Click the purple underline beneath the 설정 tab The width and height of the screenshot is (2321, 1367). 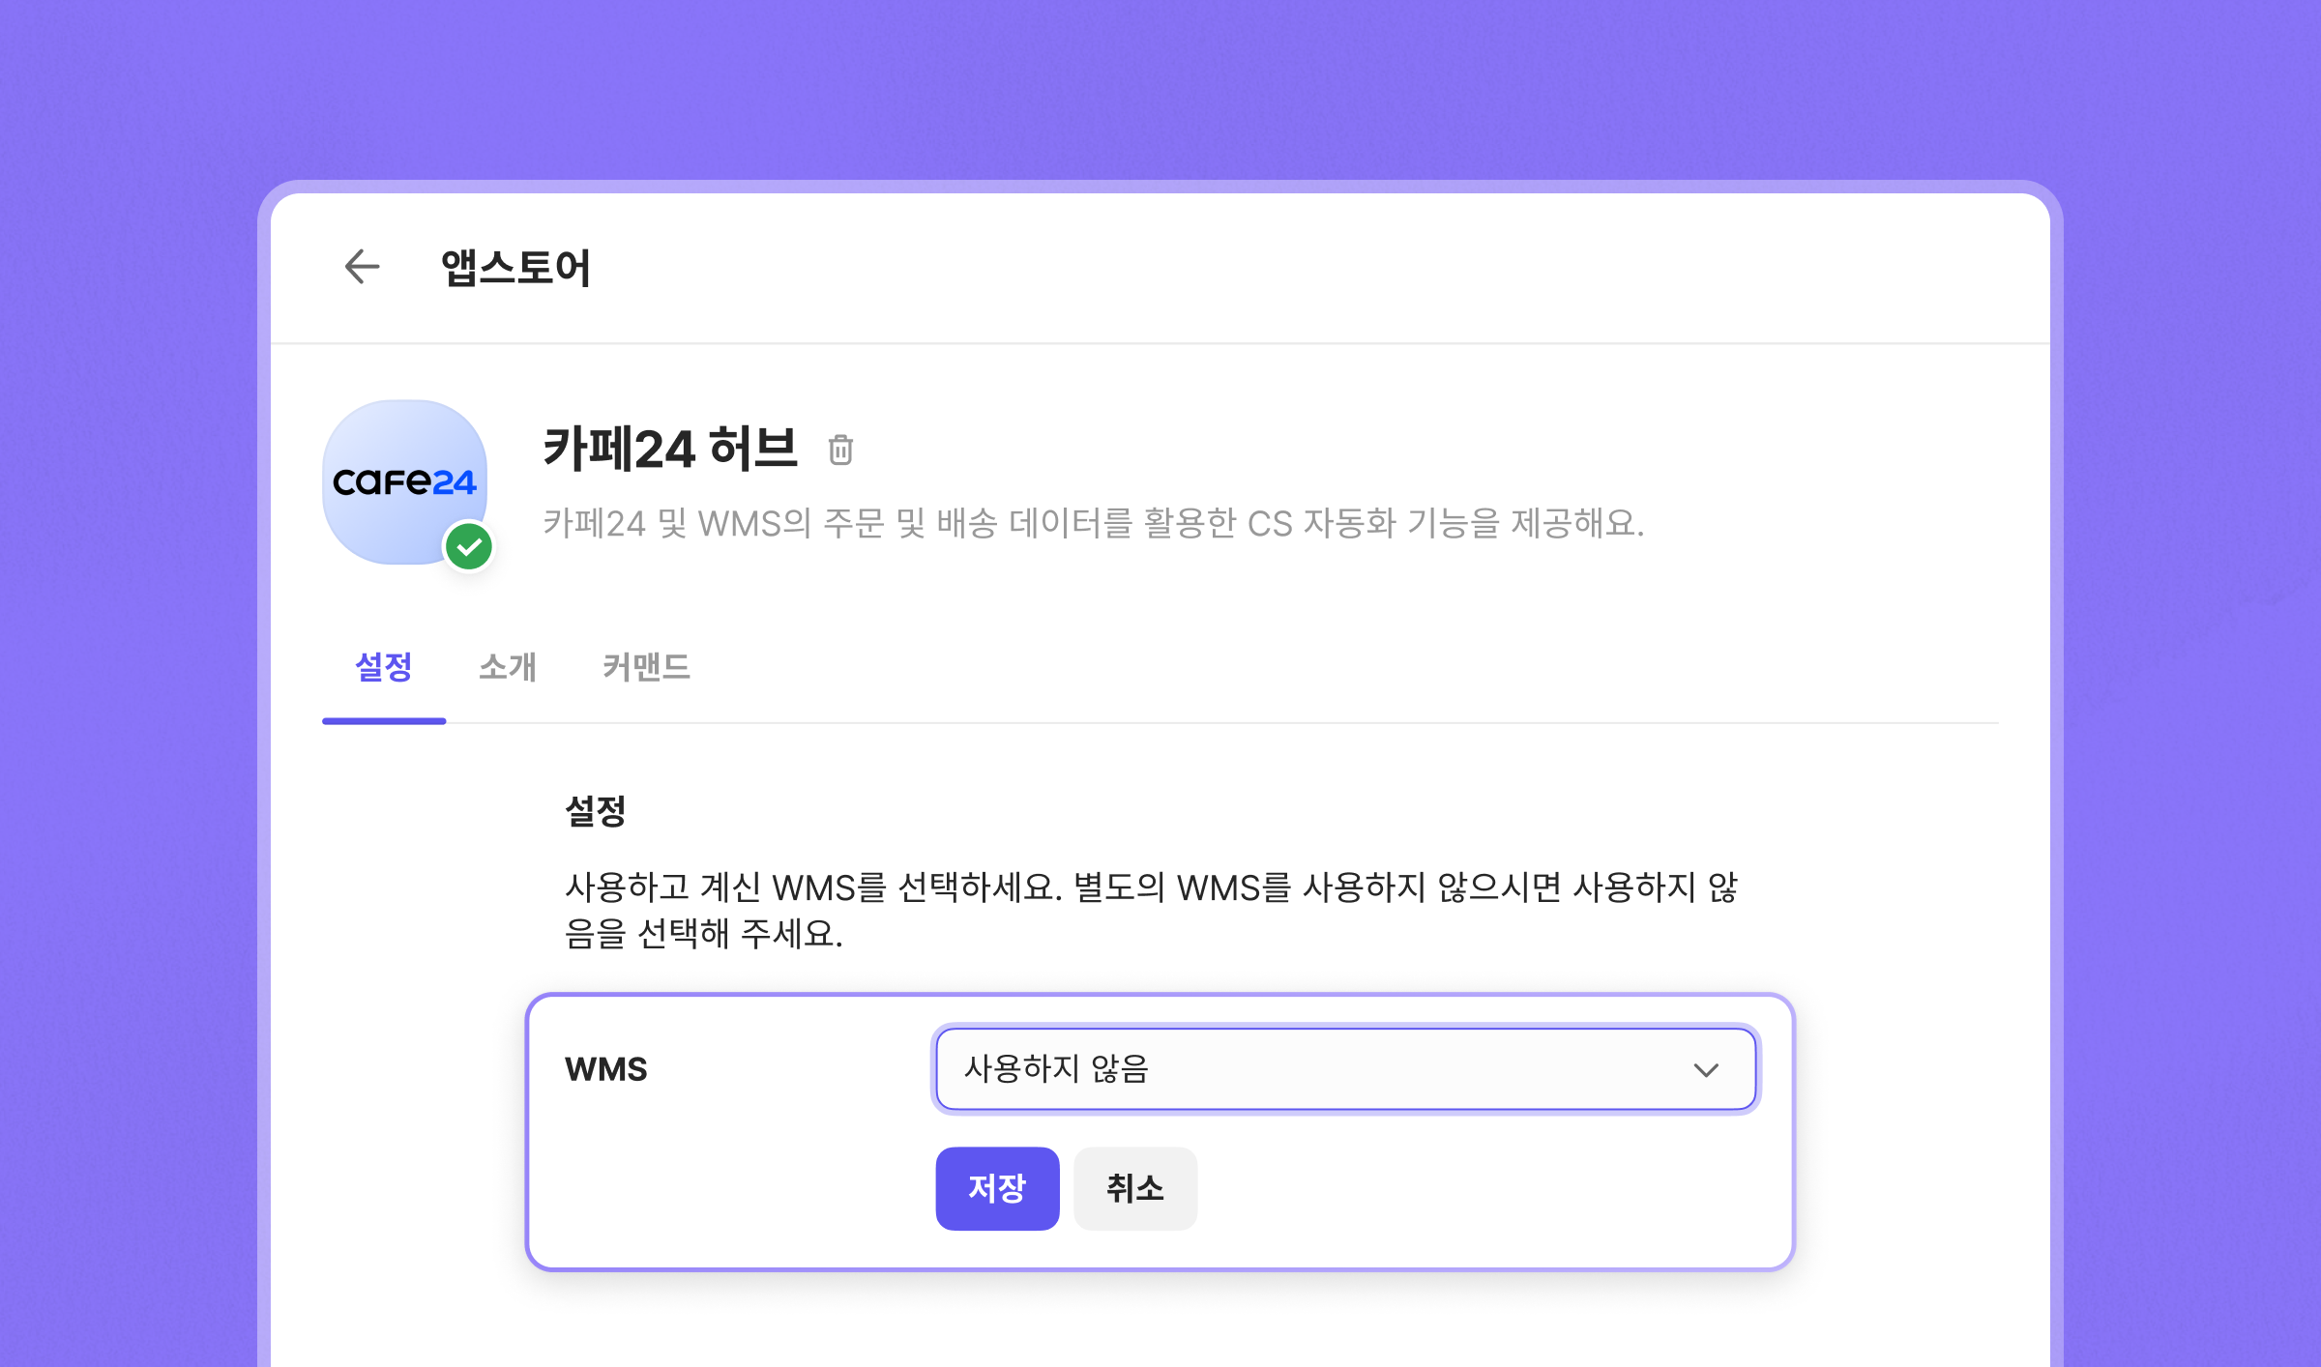(x=384, y=720)
